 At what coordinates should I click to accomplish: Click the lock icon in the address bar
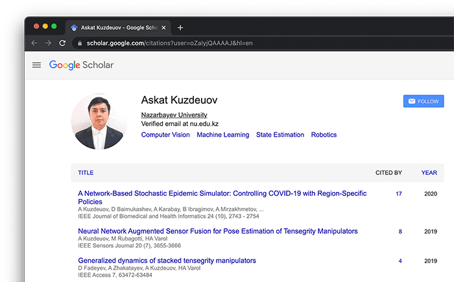point(80,43)
